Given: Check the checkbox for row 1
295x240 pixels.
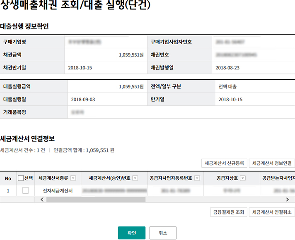Looking at the screenshot, I should 26,190.
